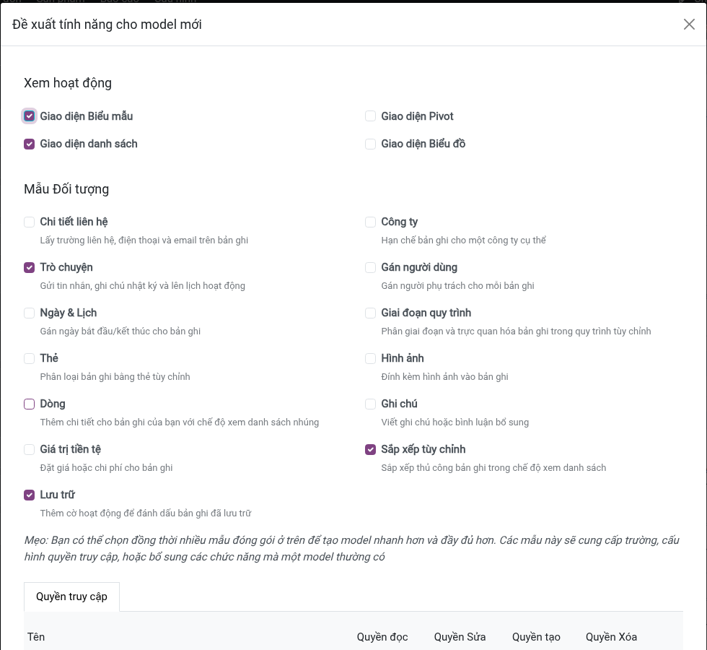Click the Tên column header
The width and height of the screenshot is (707, 650).
36,637
